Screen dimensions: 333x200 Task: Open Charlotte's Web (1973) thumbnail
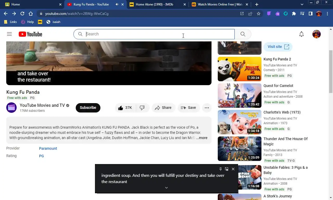tap(239, 122)
